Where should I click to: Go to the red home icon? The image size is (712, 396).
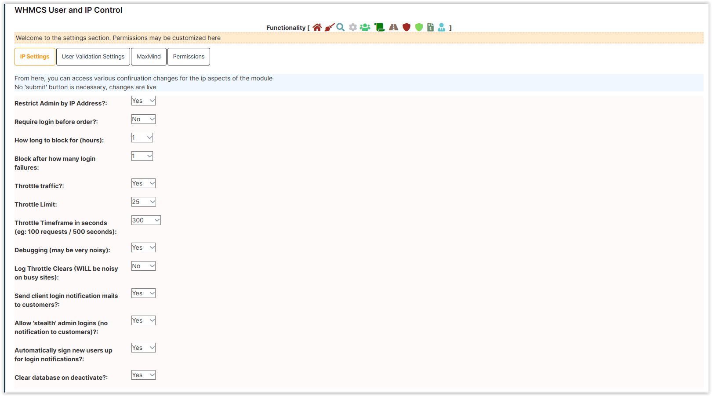pyautogui.click(x=317, y=27)
